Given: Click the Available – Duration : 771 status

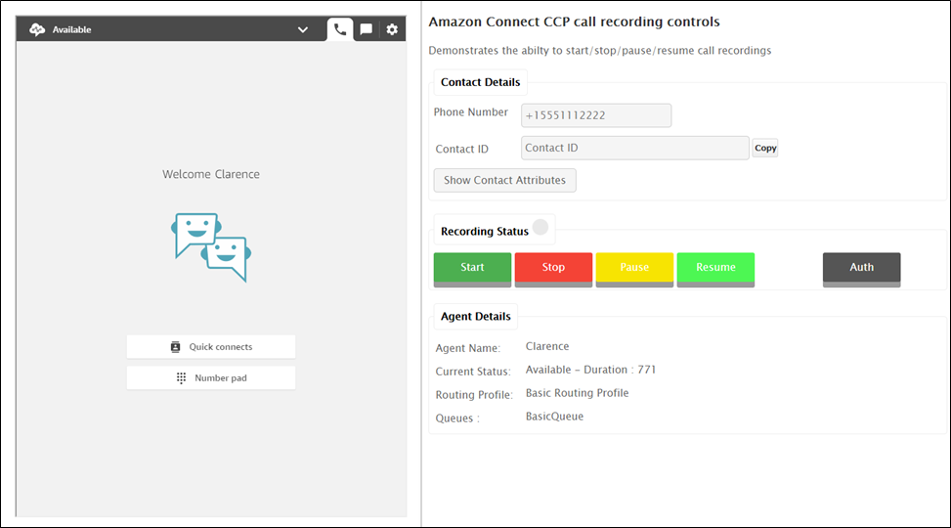Looking at the screenshot, I should pos(590,370).
